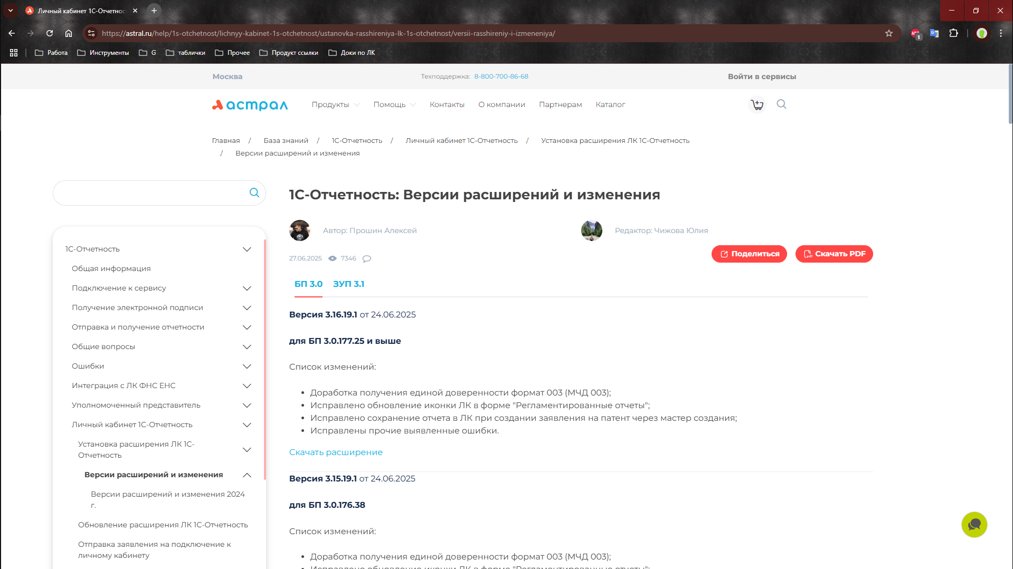1013x569 pixels.
Task: Collapse the 1С-Отчетность sidebar section
Action: pyautogui.click(x=247, y=249)
